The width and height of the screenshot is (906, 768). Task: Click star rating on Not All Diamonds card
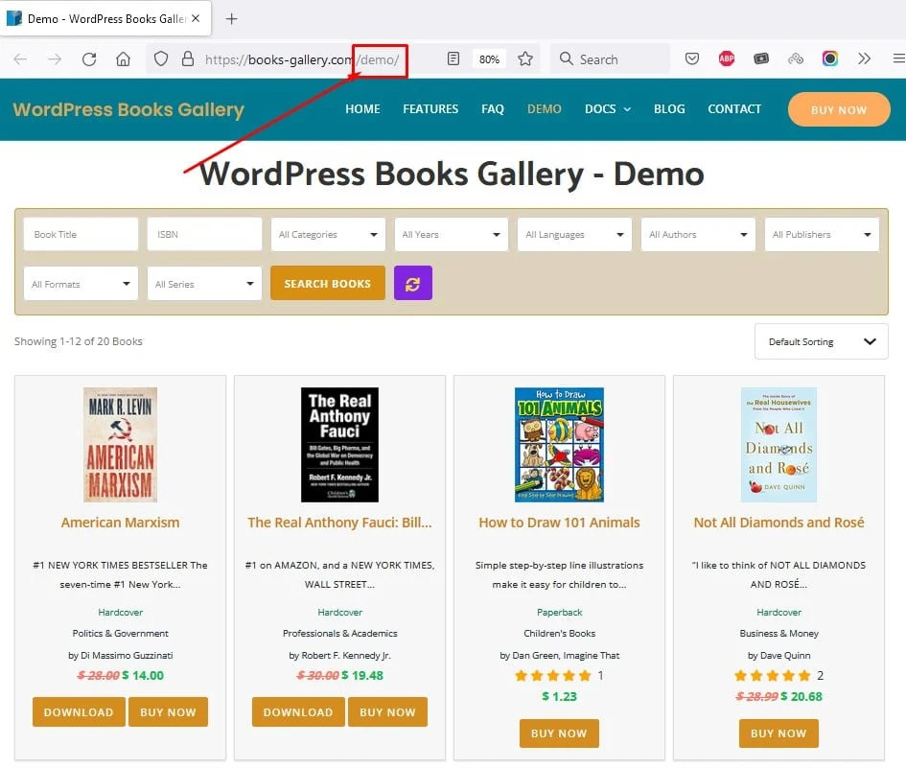772,676
